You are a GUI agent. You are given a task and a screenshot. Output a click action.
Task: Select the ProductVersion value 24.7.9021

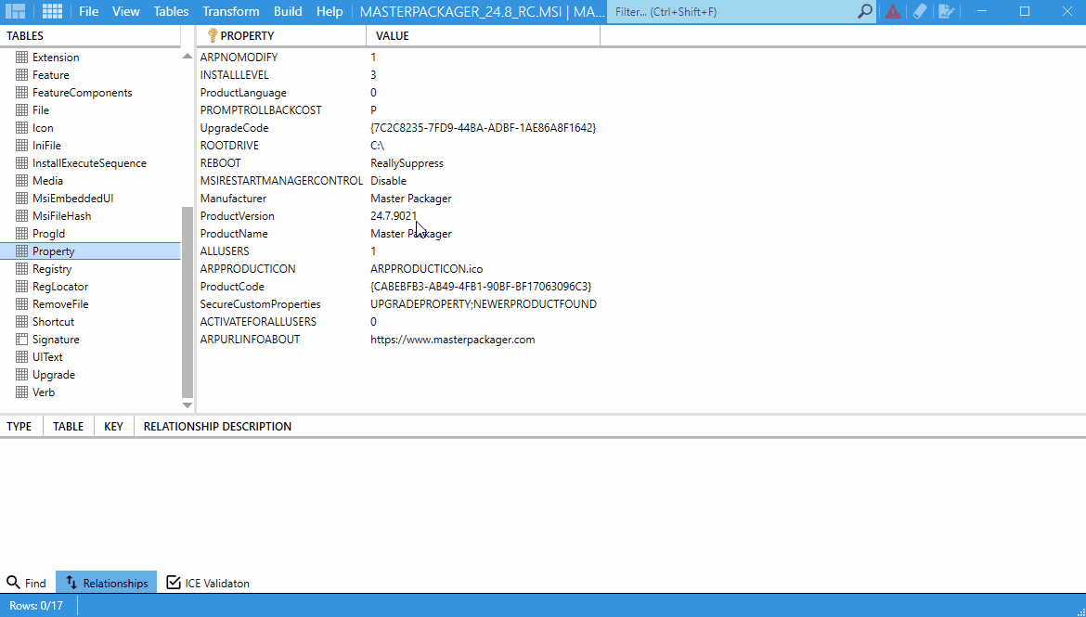(x=394, y=216)
